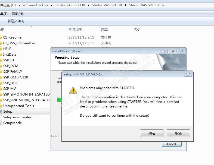Image resolution: width=214 pixels, height=165 pixels.
Task: Select the 01_Readme folder
Action: 12,37
